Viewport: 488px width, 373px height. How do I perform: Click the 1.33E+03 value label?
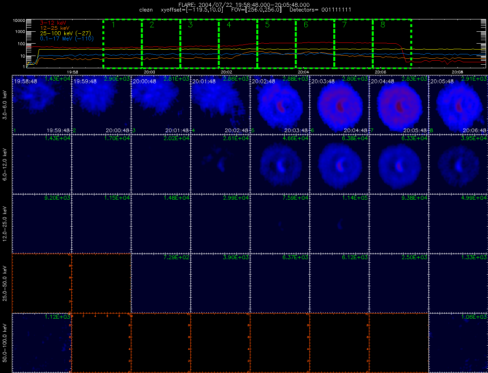(x=474, y=257)
